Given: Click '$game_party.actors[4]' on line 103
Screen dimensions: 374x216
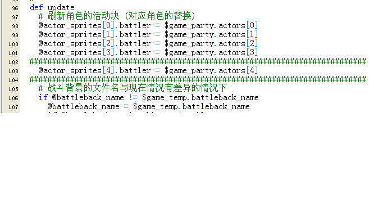Looking at the screenshot, I should [211, 70].
